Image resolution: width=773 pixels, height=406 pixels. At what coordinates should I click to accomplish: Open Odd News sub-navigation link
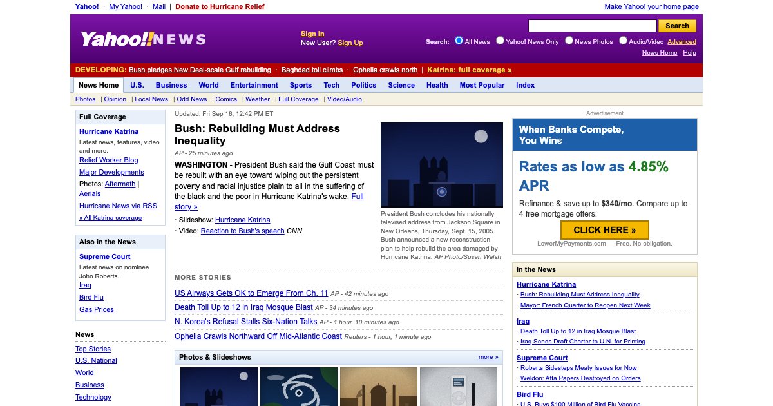tap(192, 99)
